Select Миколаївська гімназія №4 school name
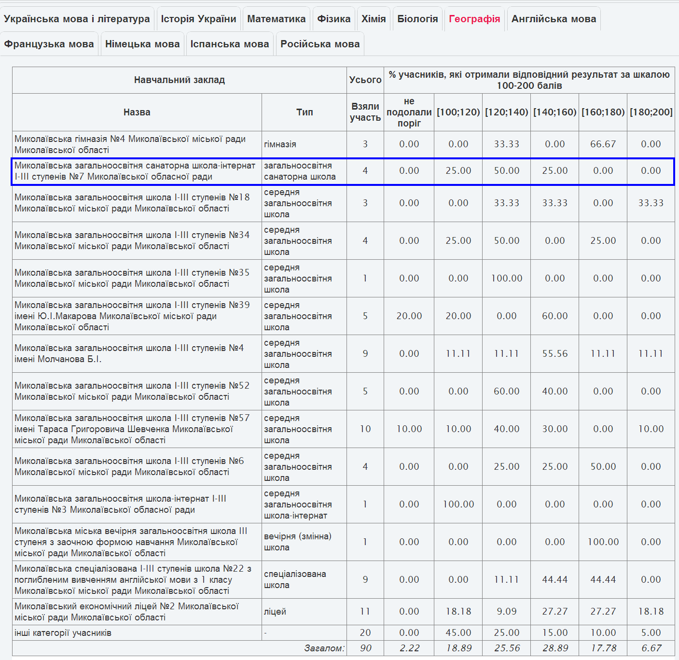Viewport: 679px width, 660px height. click(x=130, y=144)
